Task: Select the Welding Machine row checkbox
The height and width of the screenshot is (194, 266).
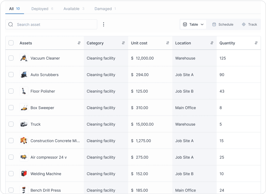Action: 11,174
